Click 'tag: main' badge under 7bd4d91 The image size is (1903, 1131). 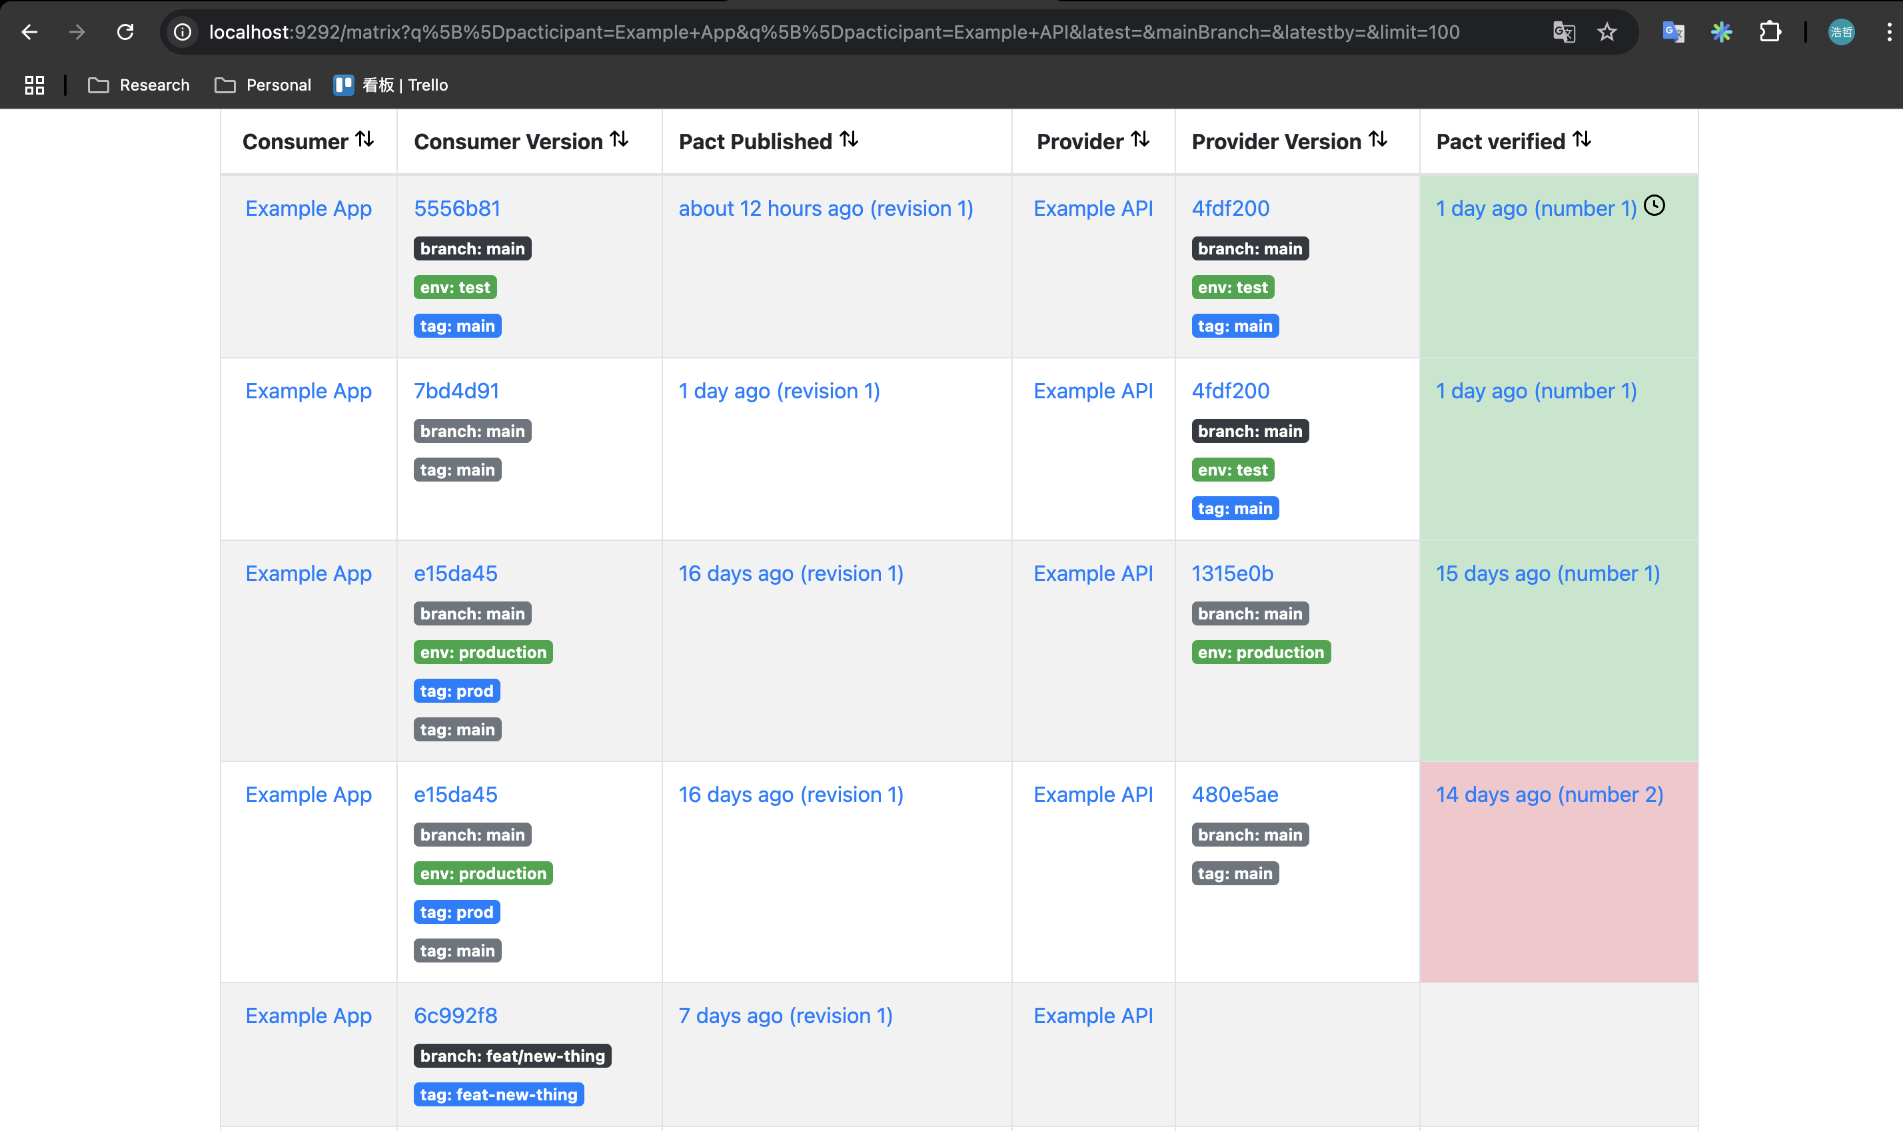(x=458, y=470)
